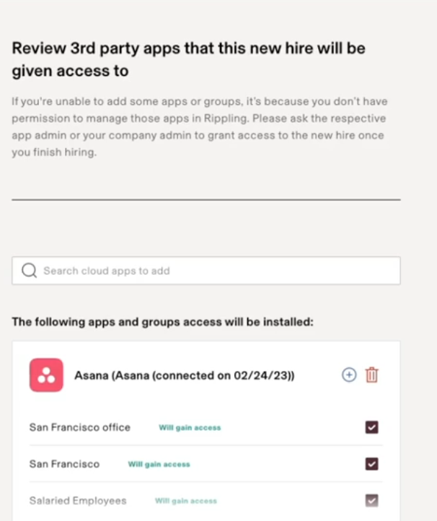Uncheck the San Francisco office checkbox
The height and width of the screenshot is (521, 437).
(x=371, y=428)
